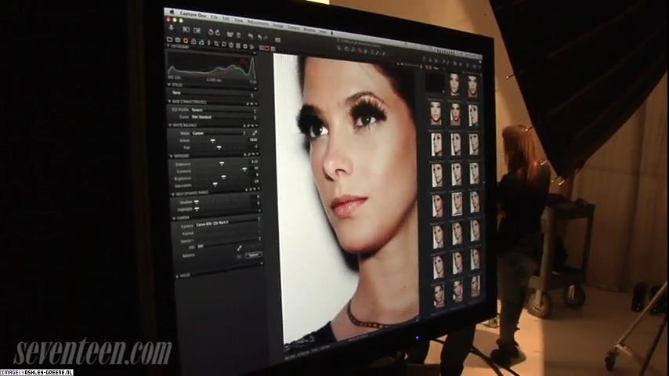Open the Library tool tab folder icon
Image resolution: width=669 pixels, height=376 pixels.
[x=171, y=38]
